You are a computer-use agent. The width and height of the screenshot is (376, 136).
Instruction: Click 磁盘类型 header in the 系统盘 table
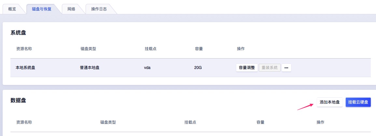coord(88,49)
